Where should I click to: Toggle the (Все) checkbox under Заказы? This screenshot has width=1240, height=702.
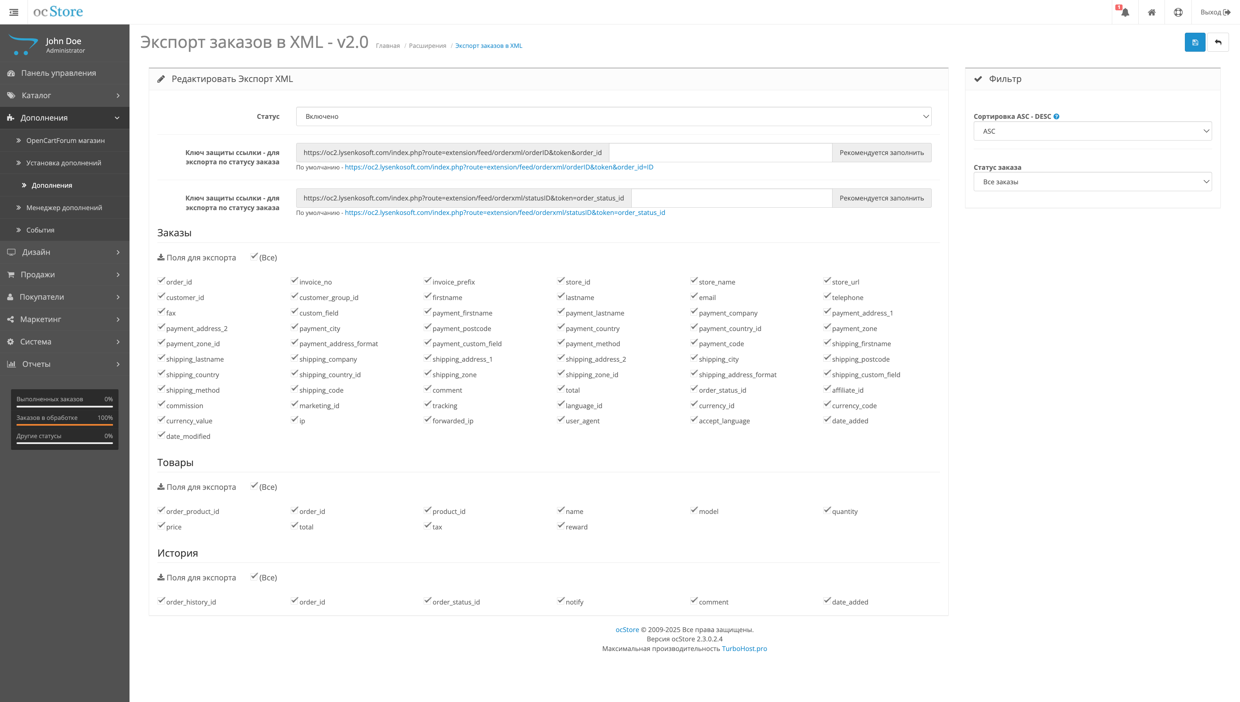[x=254, y=257]
